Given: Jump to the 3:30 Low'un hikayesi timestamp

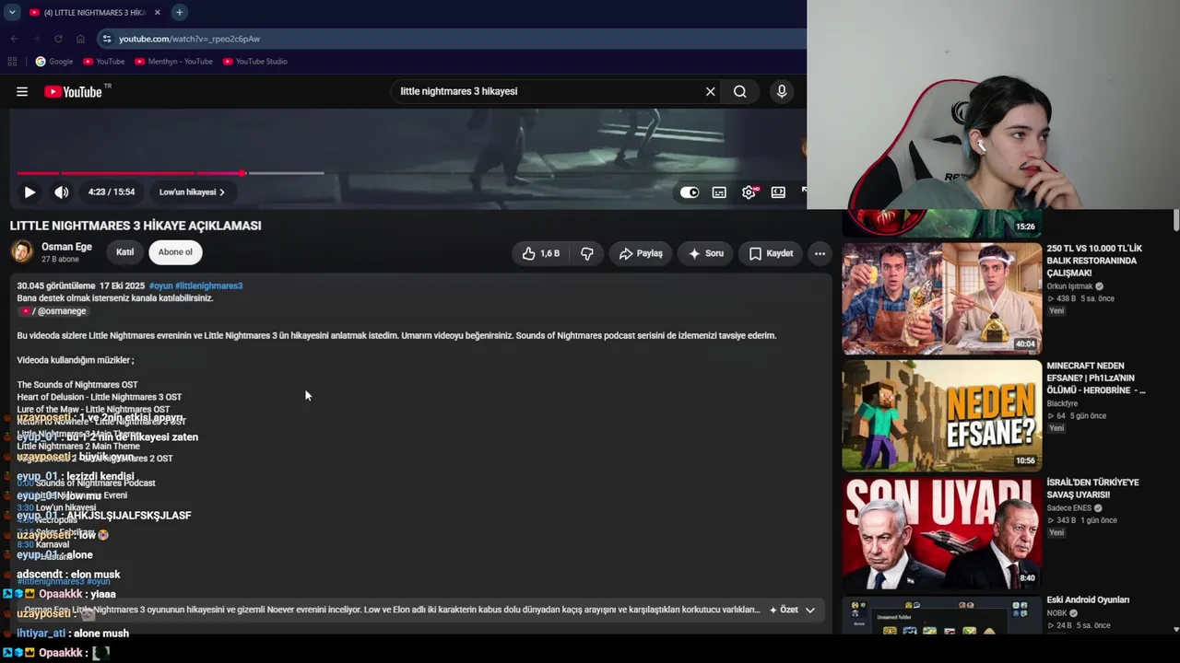Looking at the screenshot, I should (25, 508).
